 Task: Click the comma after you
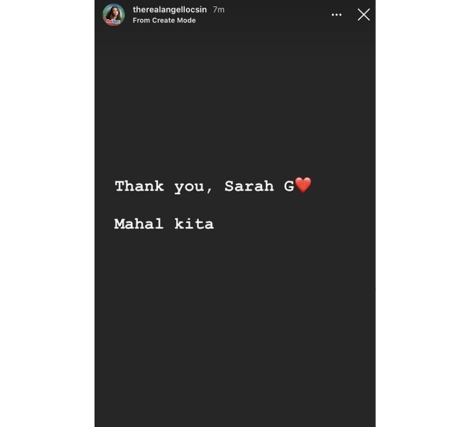pyautogui.click(x=209, y=191)
